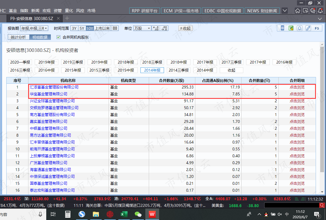
Task: Click the black search input in ticker bar
Action: click(x=292, y=205)
